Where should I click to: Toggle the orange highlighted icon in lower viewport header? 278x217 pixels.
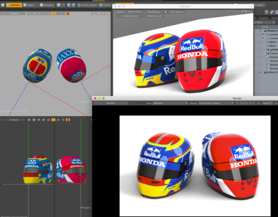pos(53,120)
